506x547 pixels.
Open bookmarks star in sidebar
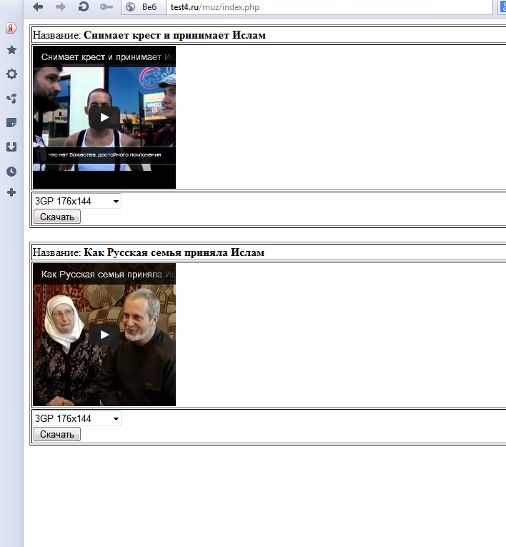click(x=11, y=50)
